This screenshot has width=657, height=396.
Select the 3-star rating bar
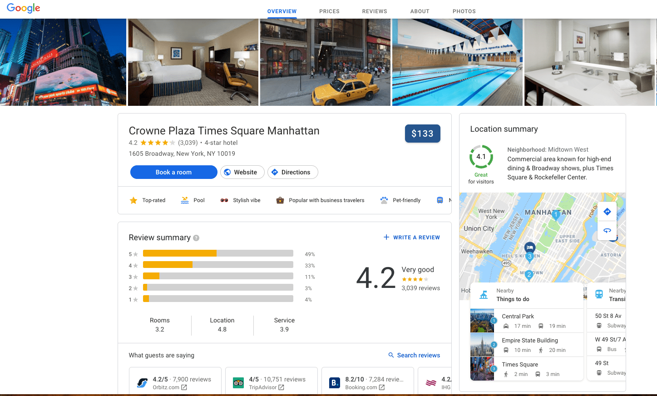coord(218,276)
